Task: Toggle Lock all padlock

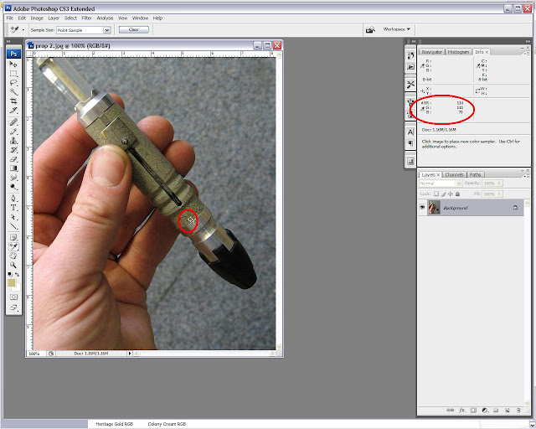Action: point(457,194)
